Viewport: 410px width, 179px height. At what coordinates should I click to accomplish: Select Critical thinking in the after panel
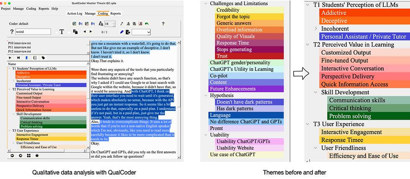pyautogui.click(x=369, y=108)
